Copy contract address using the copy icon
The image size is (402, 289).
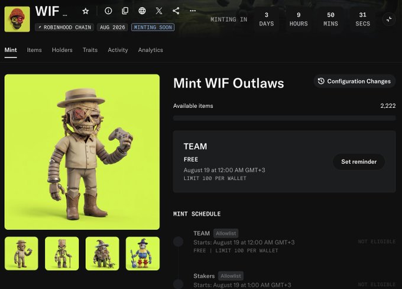[x=125, y=11]
